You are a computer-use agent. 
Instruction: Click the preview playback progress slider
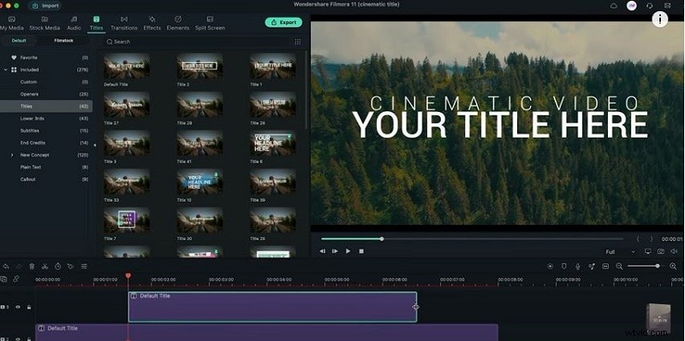point(473,239)
